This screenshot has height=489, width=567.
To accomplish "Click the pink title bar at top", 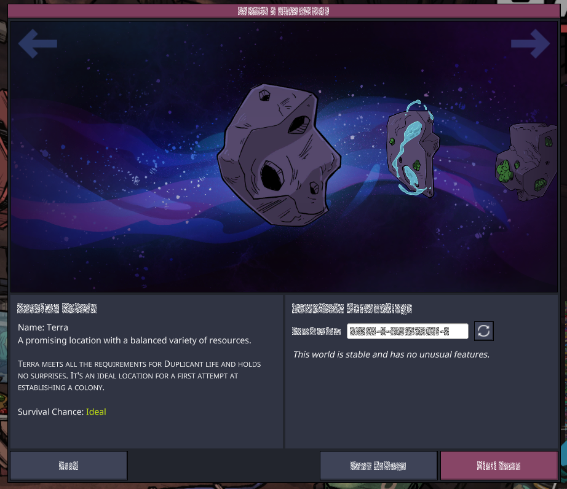I will tap(283, 11).
